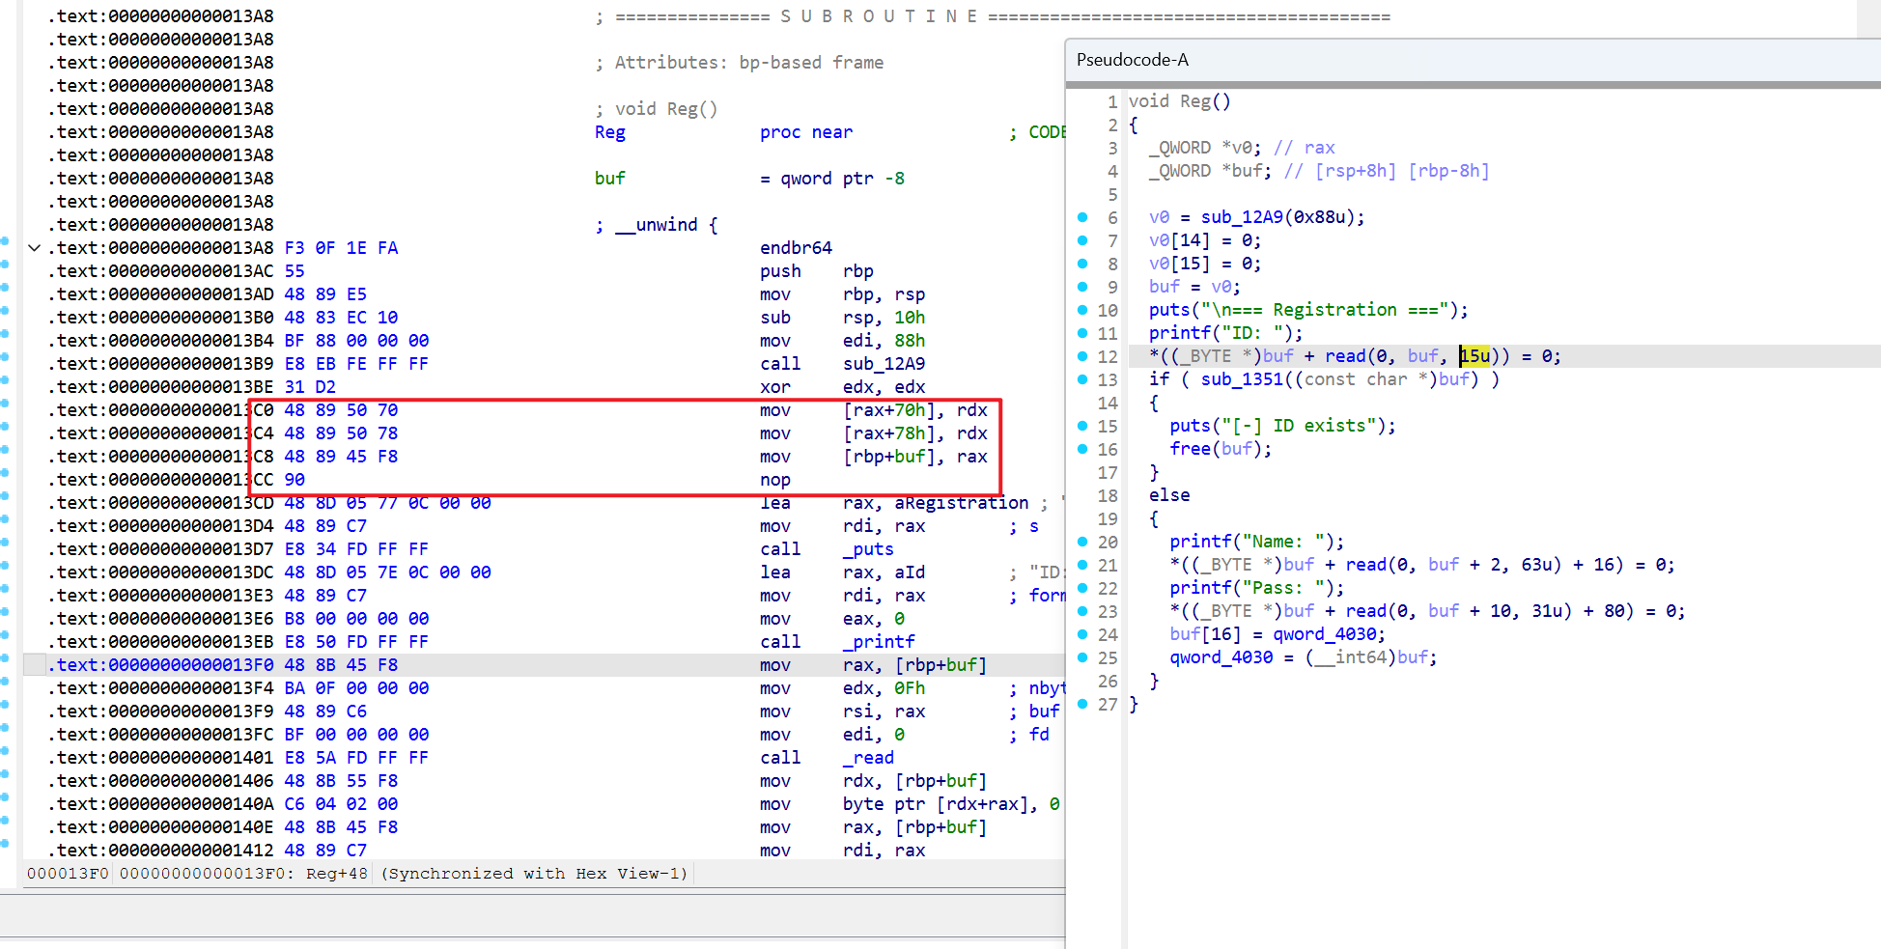Viewport: 1881px width, 949px height.
Task: Click v0 declaration on pseudocode line 3
Action: point(1241,148)
